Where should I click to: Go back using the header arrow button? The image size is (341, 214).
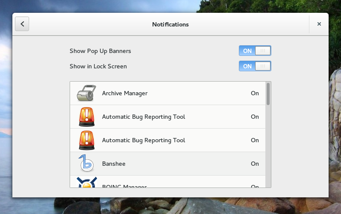22,24
